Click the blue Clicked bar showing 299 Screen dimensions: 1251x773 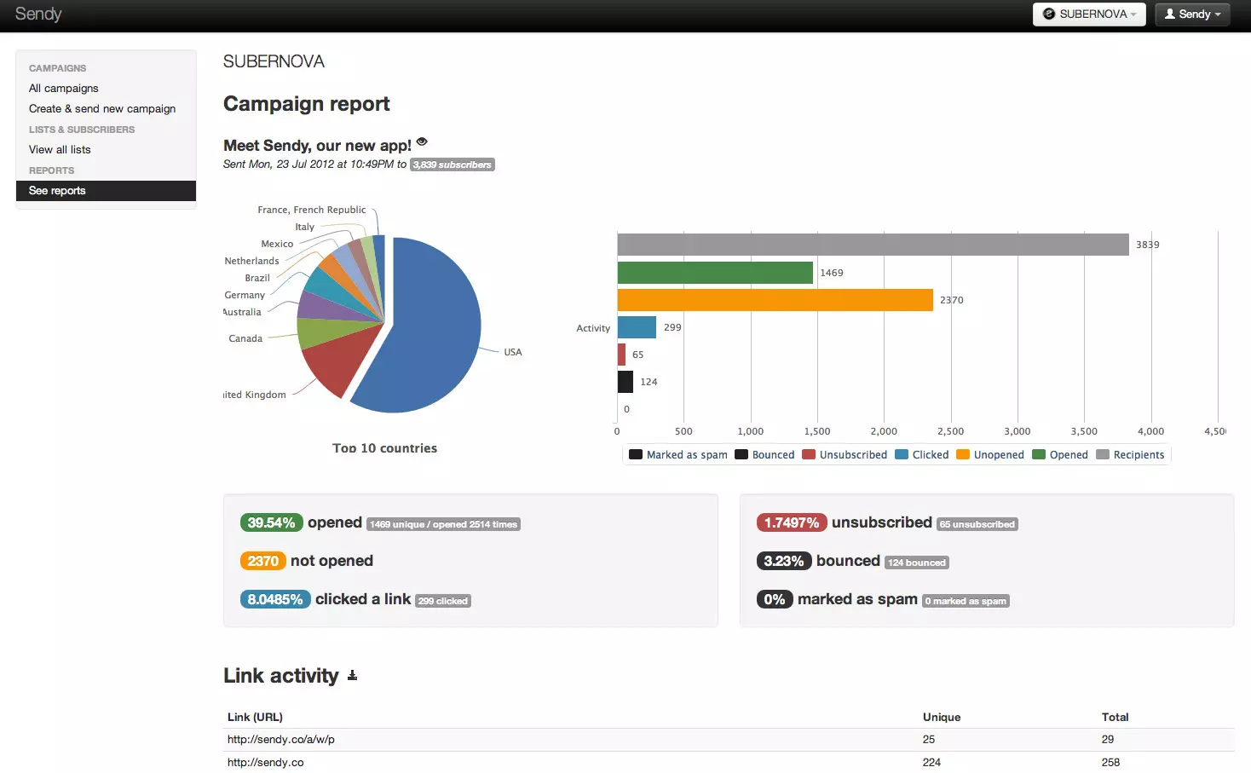(637, 327)
